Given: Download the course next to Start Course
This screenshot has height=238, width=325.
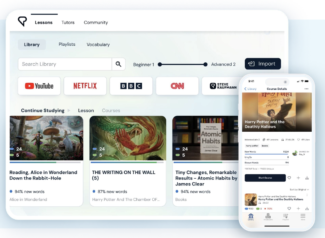Looking at the screenshot, I should (307, 178).
